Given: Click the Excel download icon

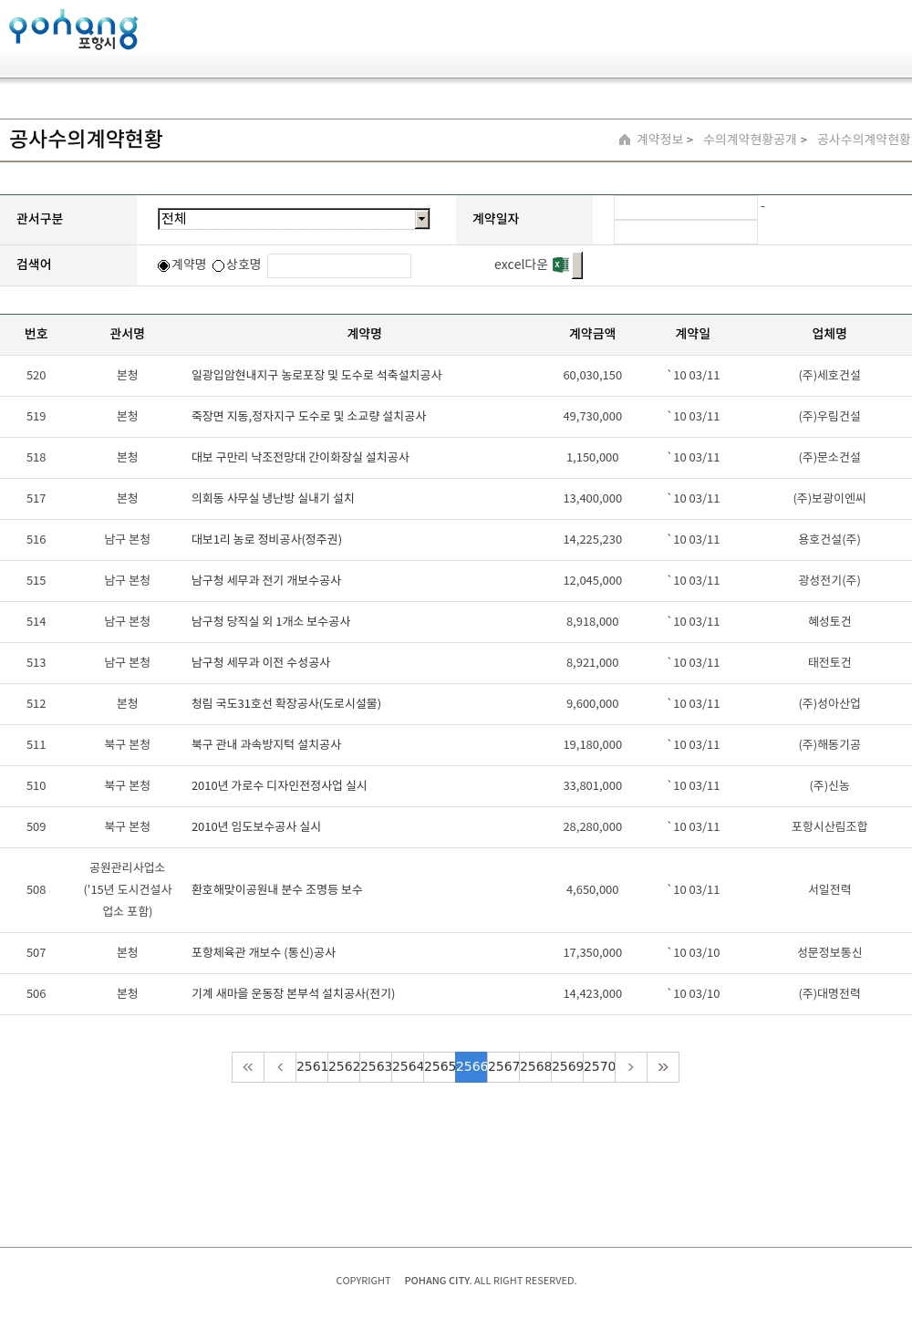Looking at the screenshot, I should pos(561,265).
